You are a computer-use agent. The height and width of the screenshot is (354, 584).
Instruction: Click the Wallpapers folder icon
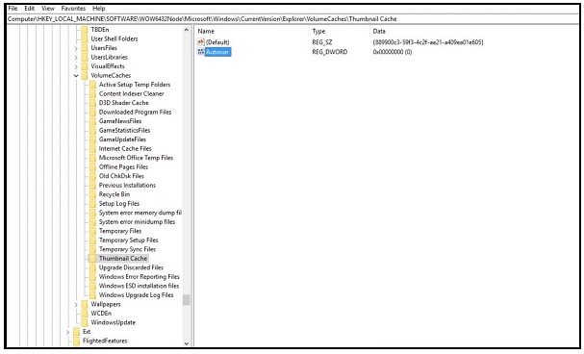coord(85,304)
